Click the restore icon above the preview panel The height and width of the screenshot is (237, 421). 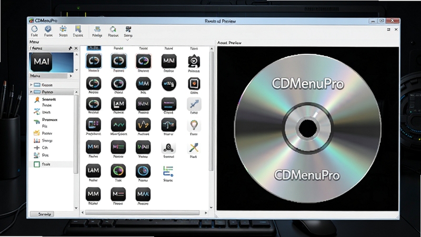[388, 29]
